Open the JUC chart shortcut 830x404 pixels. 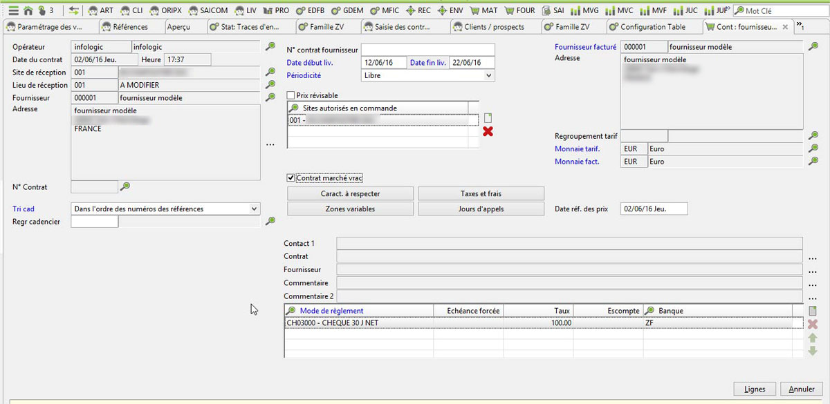685,10
